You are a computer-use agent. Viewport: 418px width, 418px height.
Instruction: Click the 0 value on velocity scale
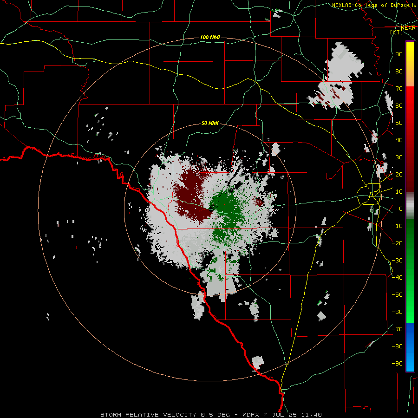coord(401,209)
